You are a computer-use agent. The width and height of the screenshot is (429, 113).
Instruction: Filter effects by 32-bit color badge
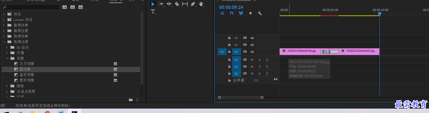point(73,7)
